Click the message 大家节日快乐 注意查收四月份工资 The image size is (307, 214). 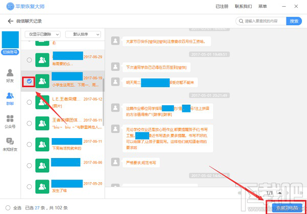tap(167, 42)
